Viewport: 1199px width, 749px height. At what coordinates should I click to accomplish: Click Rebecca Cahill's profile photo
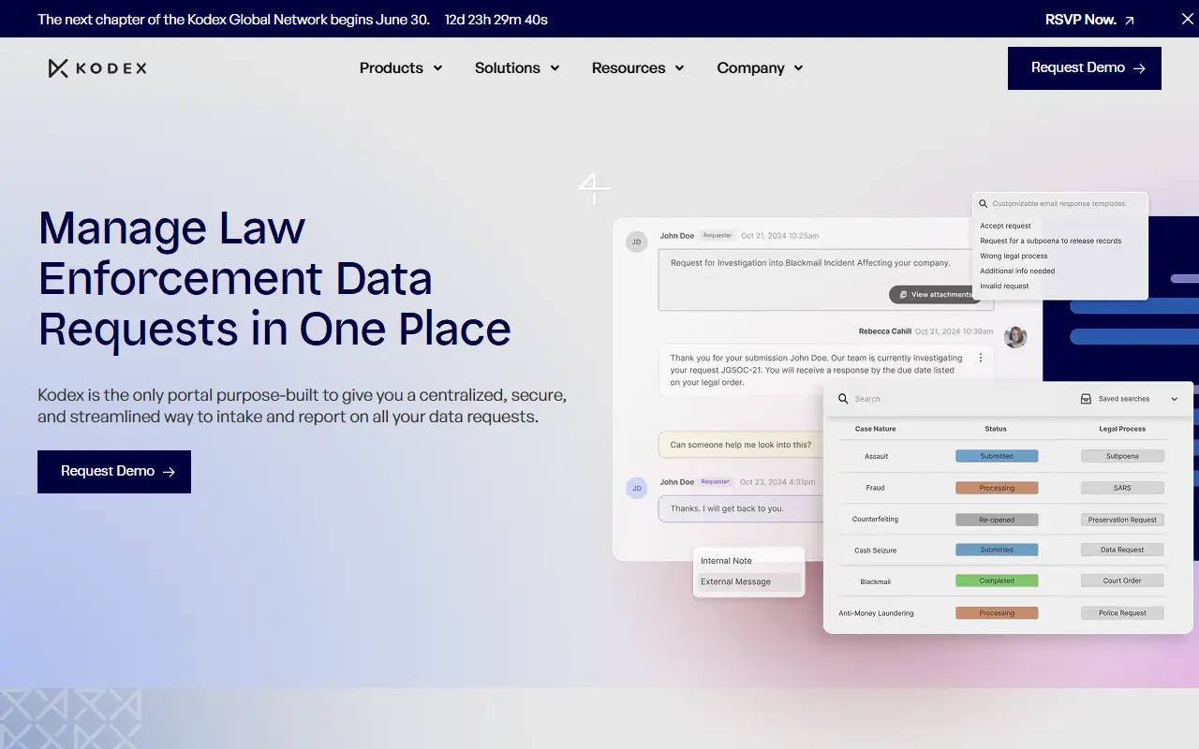(x=1015, y=336)
